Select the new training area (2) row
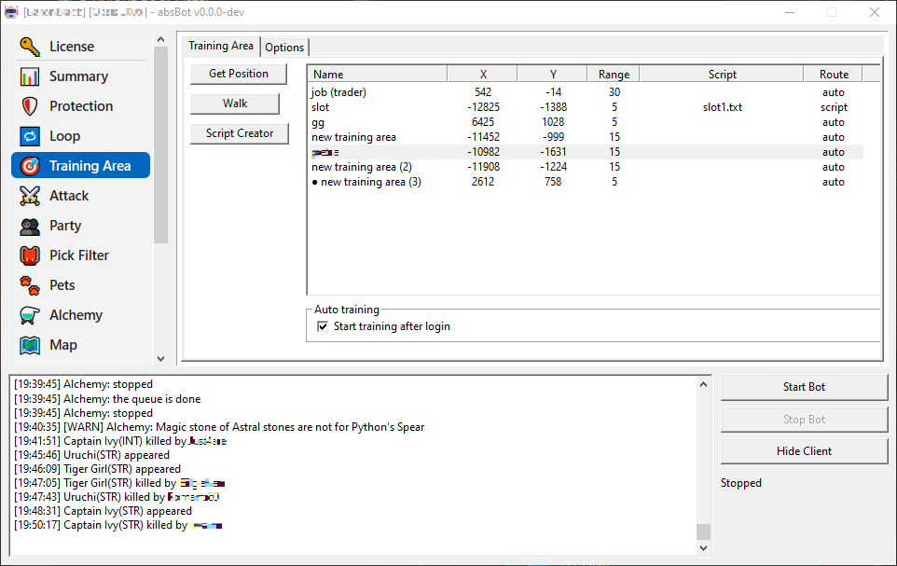 pyautogui.click(x=586, y=167)
